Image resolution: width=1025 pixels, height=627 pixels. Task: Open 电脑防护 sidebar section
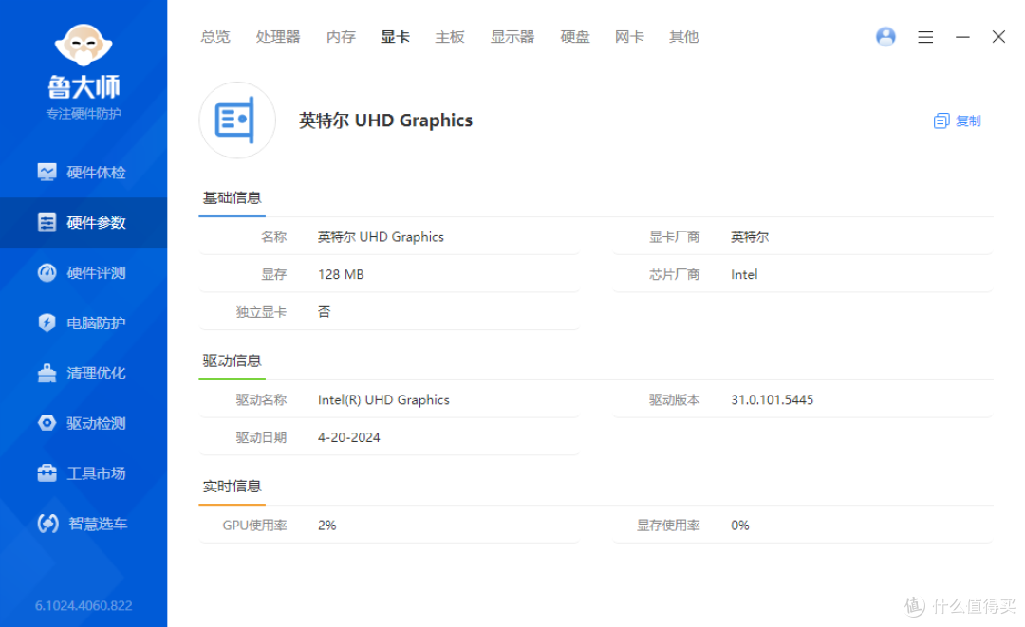coord(83,323)
